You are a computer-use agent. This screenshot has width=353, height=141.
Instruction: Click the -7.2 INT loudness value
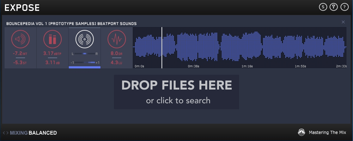point(20,54)
